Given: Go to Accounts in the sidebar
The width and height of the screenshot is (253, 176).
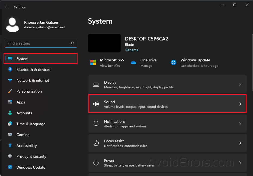Looking at the screenshot, I should (24, 113).
